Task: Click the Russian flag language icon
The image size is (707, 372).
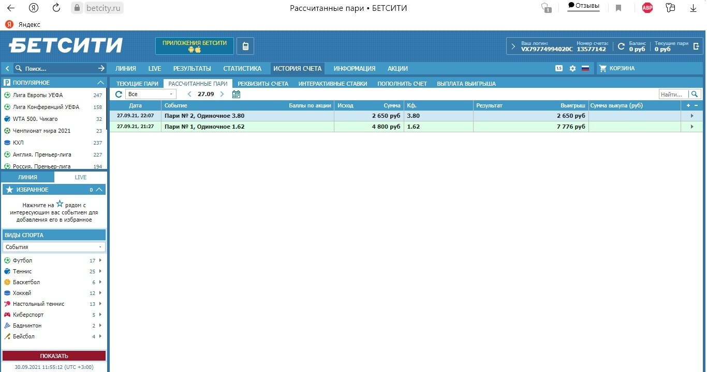Action: tap(585, 68)
